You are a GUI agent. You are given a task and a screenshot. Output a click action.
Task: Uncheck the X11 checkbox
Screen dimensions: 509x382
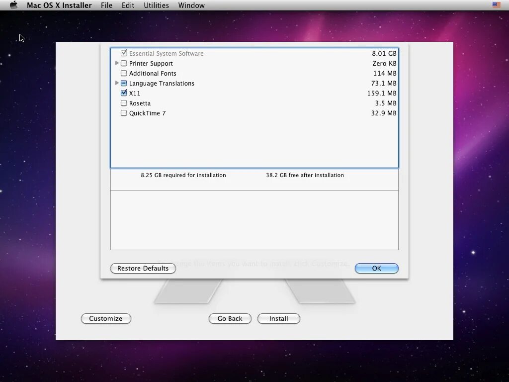[x=124, y=93]
